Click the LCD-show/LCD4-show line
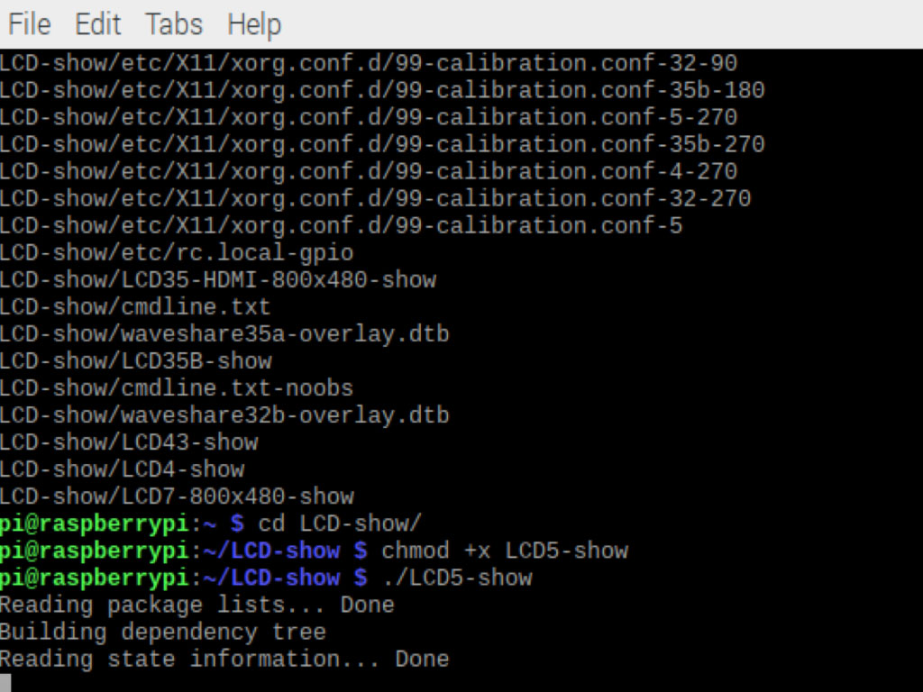Viewport: 923px width, 692px height. tap(123, 469)
